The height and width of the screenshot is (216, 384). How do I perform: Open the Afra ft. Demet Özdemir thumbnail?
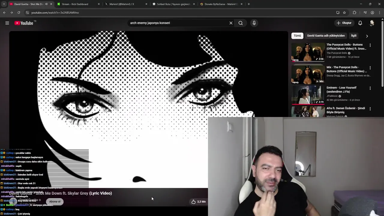[308, 112]
